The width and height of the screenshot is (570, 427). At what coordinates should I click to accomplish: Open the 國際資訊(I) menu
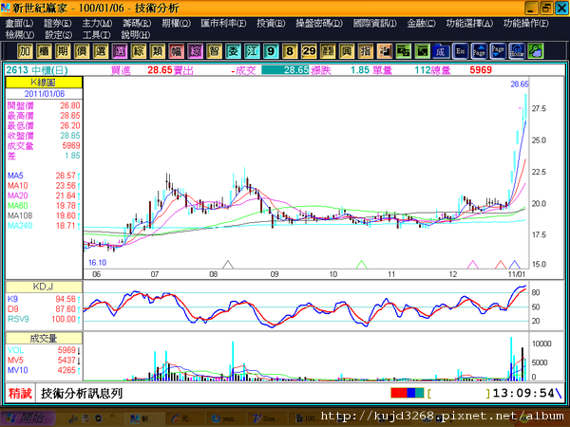pos(375,23)
